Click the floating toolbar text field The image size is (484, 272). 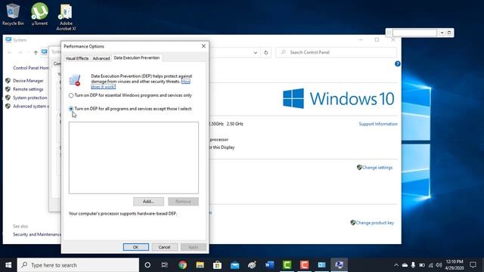(x=414, y=32)
